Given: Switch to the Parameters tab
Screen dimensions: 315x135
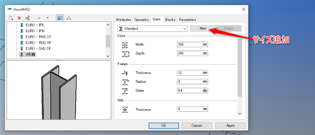Looking at the screenshot, I should coord(188,20).
